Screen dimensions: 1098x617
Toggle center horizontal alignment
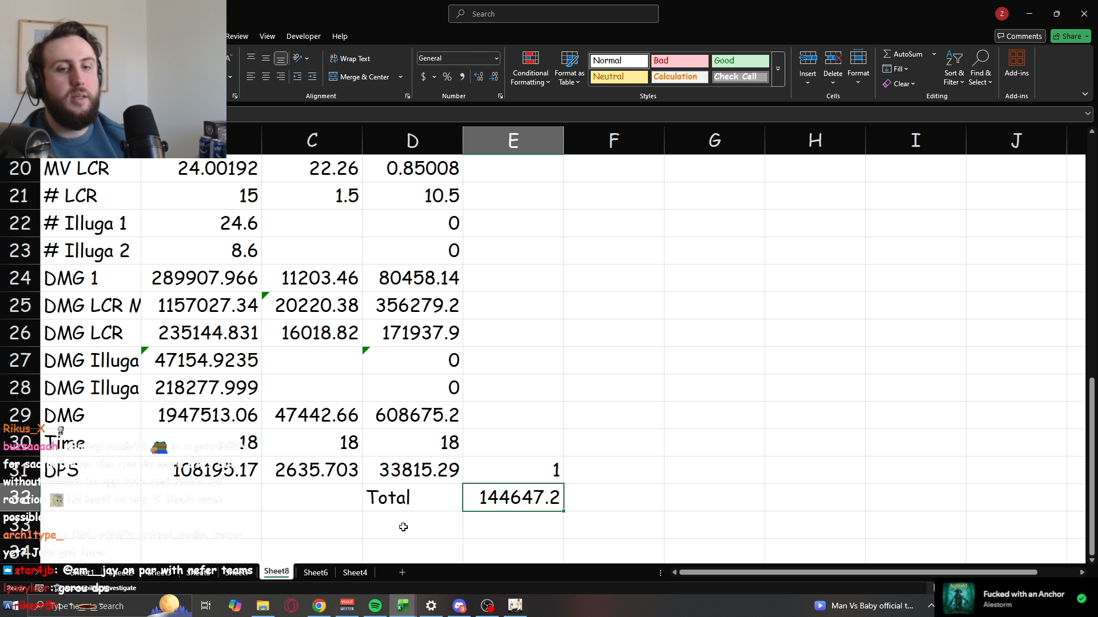[266, 77]
